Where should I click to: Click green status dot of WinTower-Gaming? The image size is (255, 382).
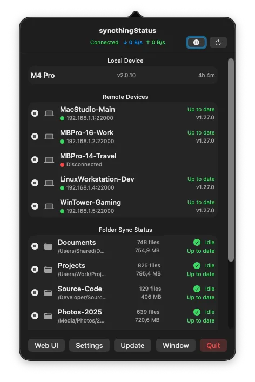point(62,211)
